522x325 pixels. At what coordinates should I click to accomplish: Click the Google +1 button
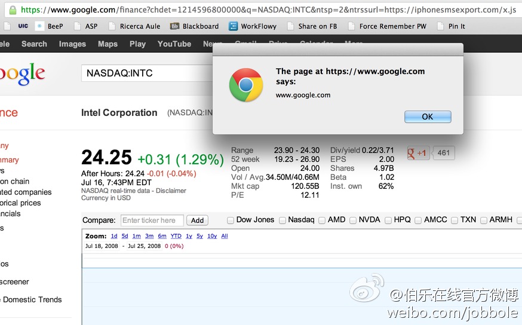pyautogui.click(x=417, y=153)
